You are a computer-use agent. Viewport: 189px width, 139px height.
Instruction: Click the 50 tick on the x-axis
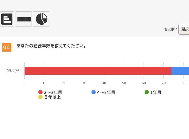(x=124, y=83)
